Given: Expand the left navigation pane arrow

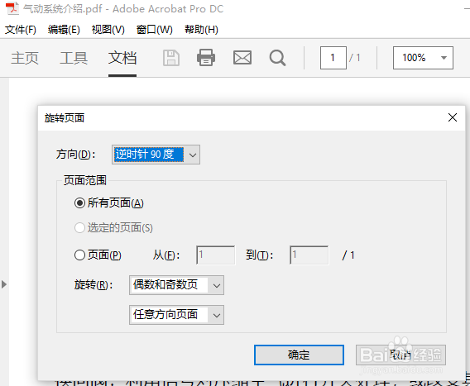Looking at the screenshot, I should (x=4, y=284).
